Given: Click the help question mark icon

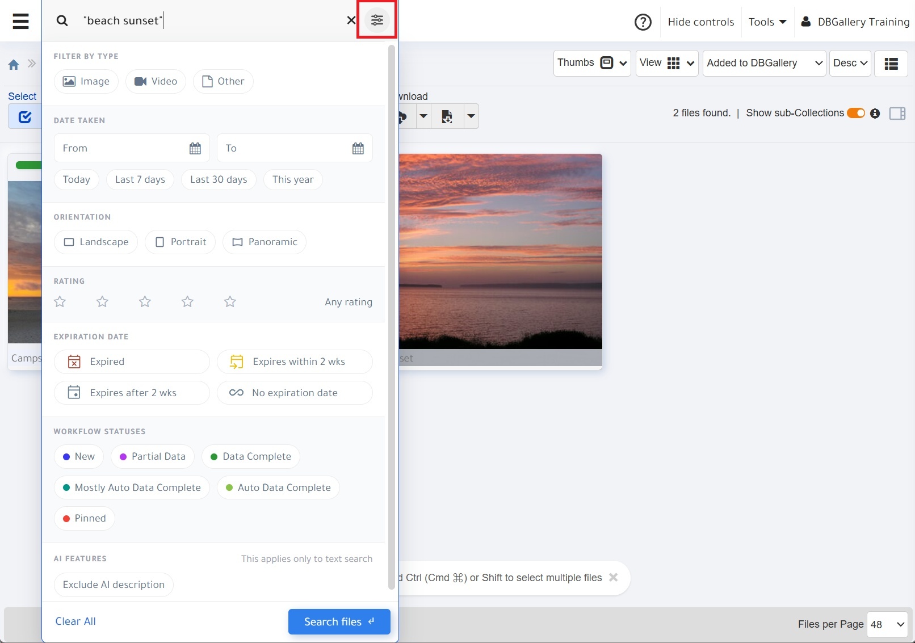Looking at the screenshot, I should pyautogui.click(x=643, y=22).
